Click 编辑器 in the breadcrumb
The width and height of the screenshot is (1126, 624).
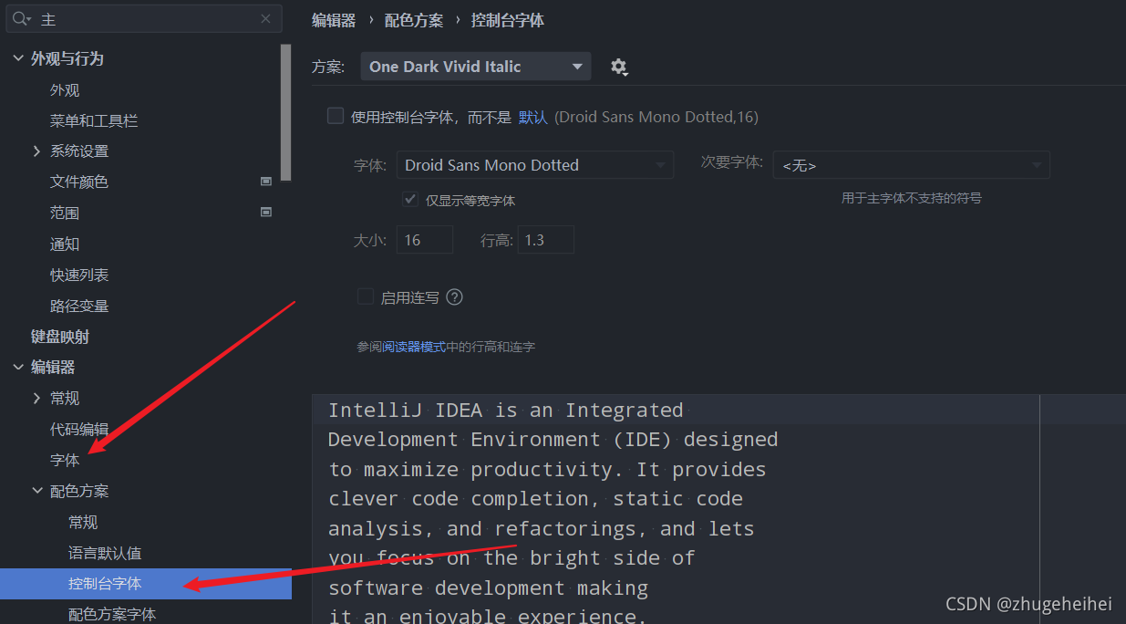tap(335, 19)
